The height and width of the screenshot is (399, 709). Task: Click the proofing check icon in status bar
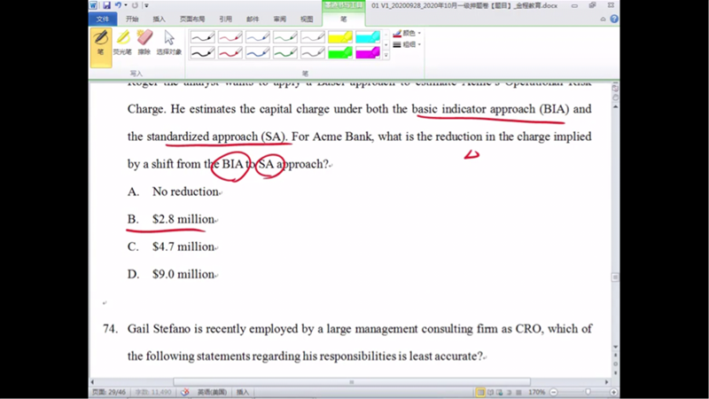(x=185, y=391)
